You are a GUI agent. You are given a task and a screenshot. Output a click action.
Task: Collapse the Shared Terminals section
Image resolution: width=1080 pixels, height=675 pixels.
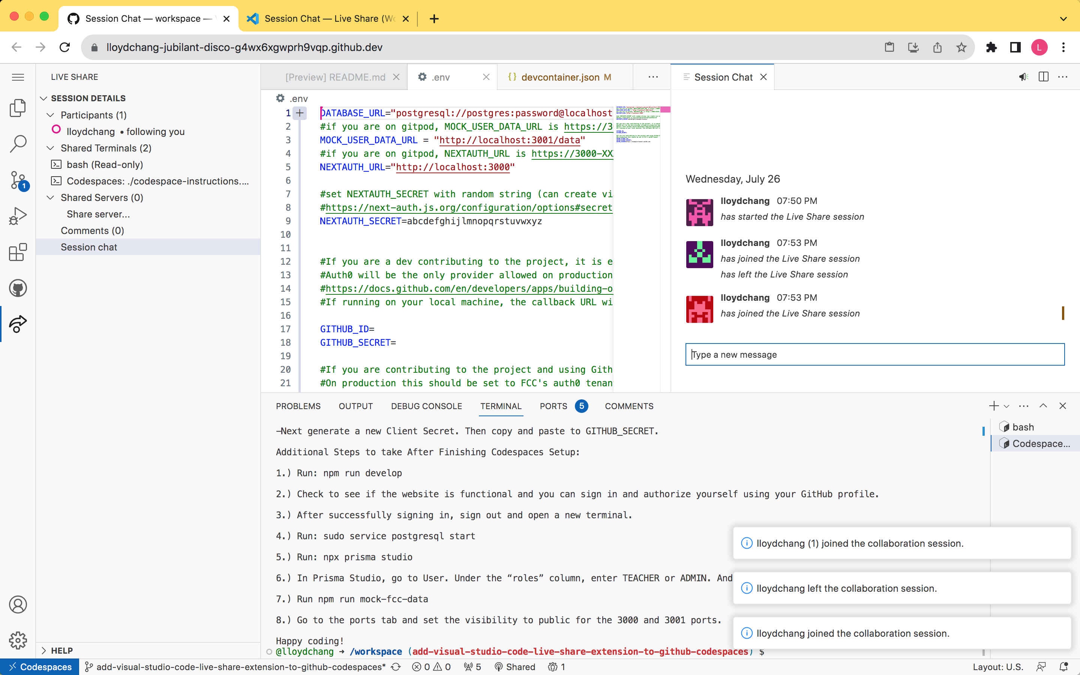pos(50,148)
